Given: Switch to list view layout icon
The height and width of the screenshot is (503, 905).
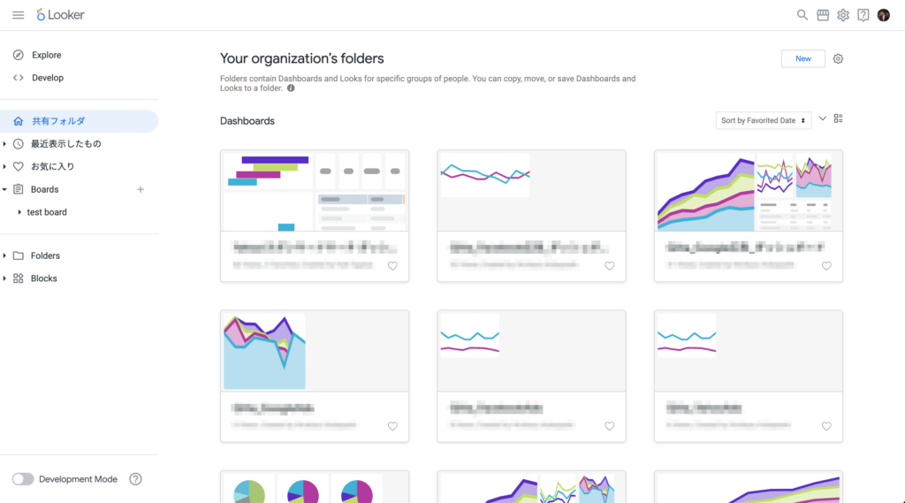Looking at the screenshot, I should (x=838, y=118).
